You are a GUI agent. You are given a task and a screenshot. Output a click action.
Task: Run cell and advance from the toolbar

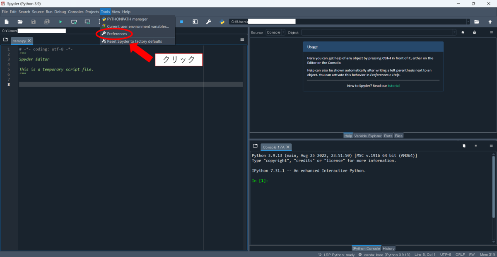[x=87, y=22]
